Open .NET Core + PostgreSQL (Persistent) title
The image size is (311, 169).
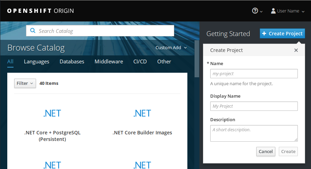(x=52, y=136)
